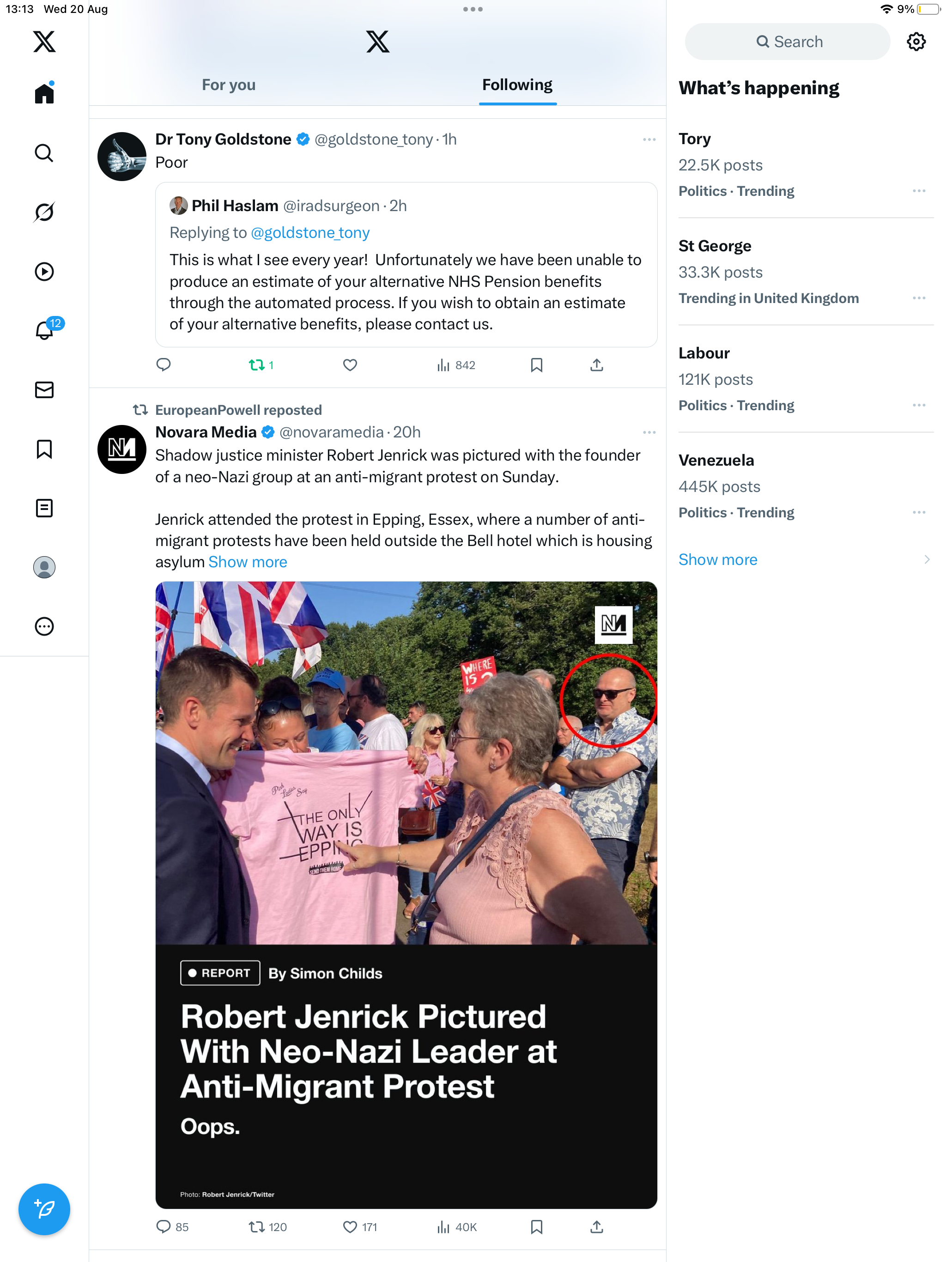Open Messages envelope in sidebar
This screenshot has height=1262, width=946.
pyautogui.click(x=44, y=390)
